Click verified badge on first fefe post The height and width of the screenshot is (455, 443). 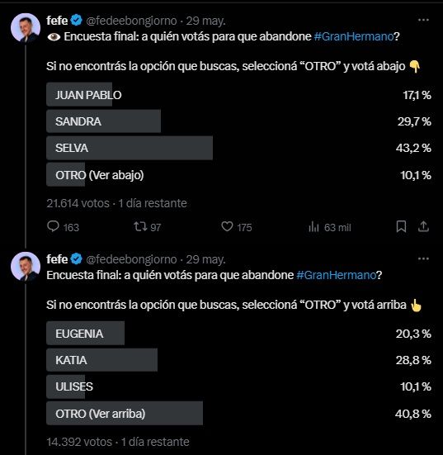pos(77,21)
